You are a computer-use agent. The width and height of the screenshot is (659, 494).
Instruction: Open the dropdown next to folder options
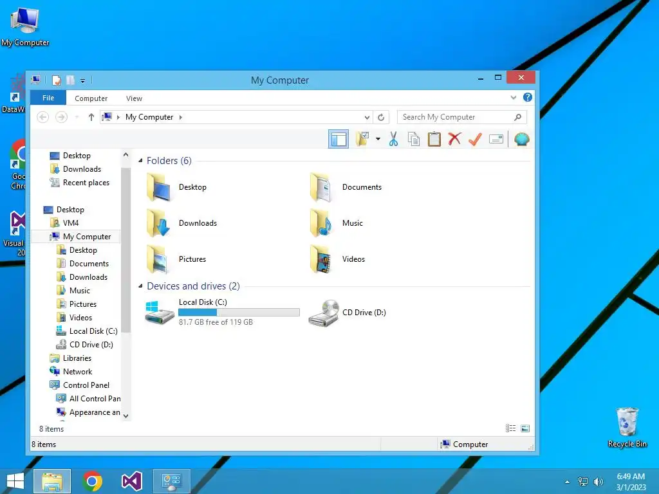click(x=378, y=139)
